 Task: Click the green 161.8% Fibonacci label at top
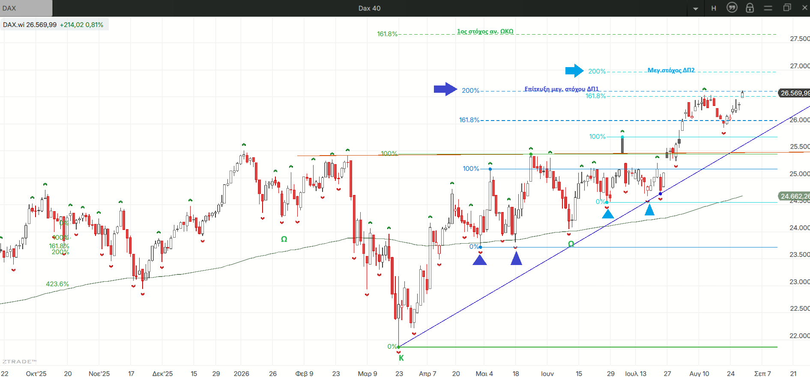[387, 34]
